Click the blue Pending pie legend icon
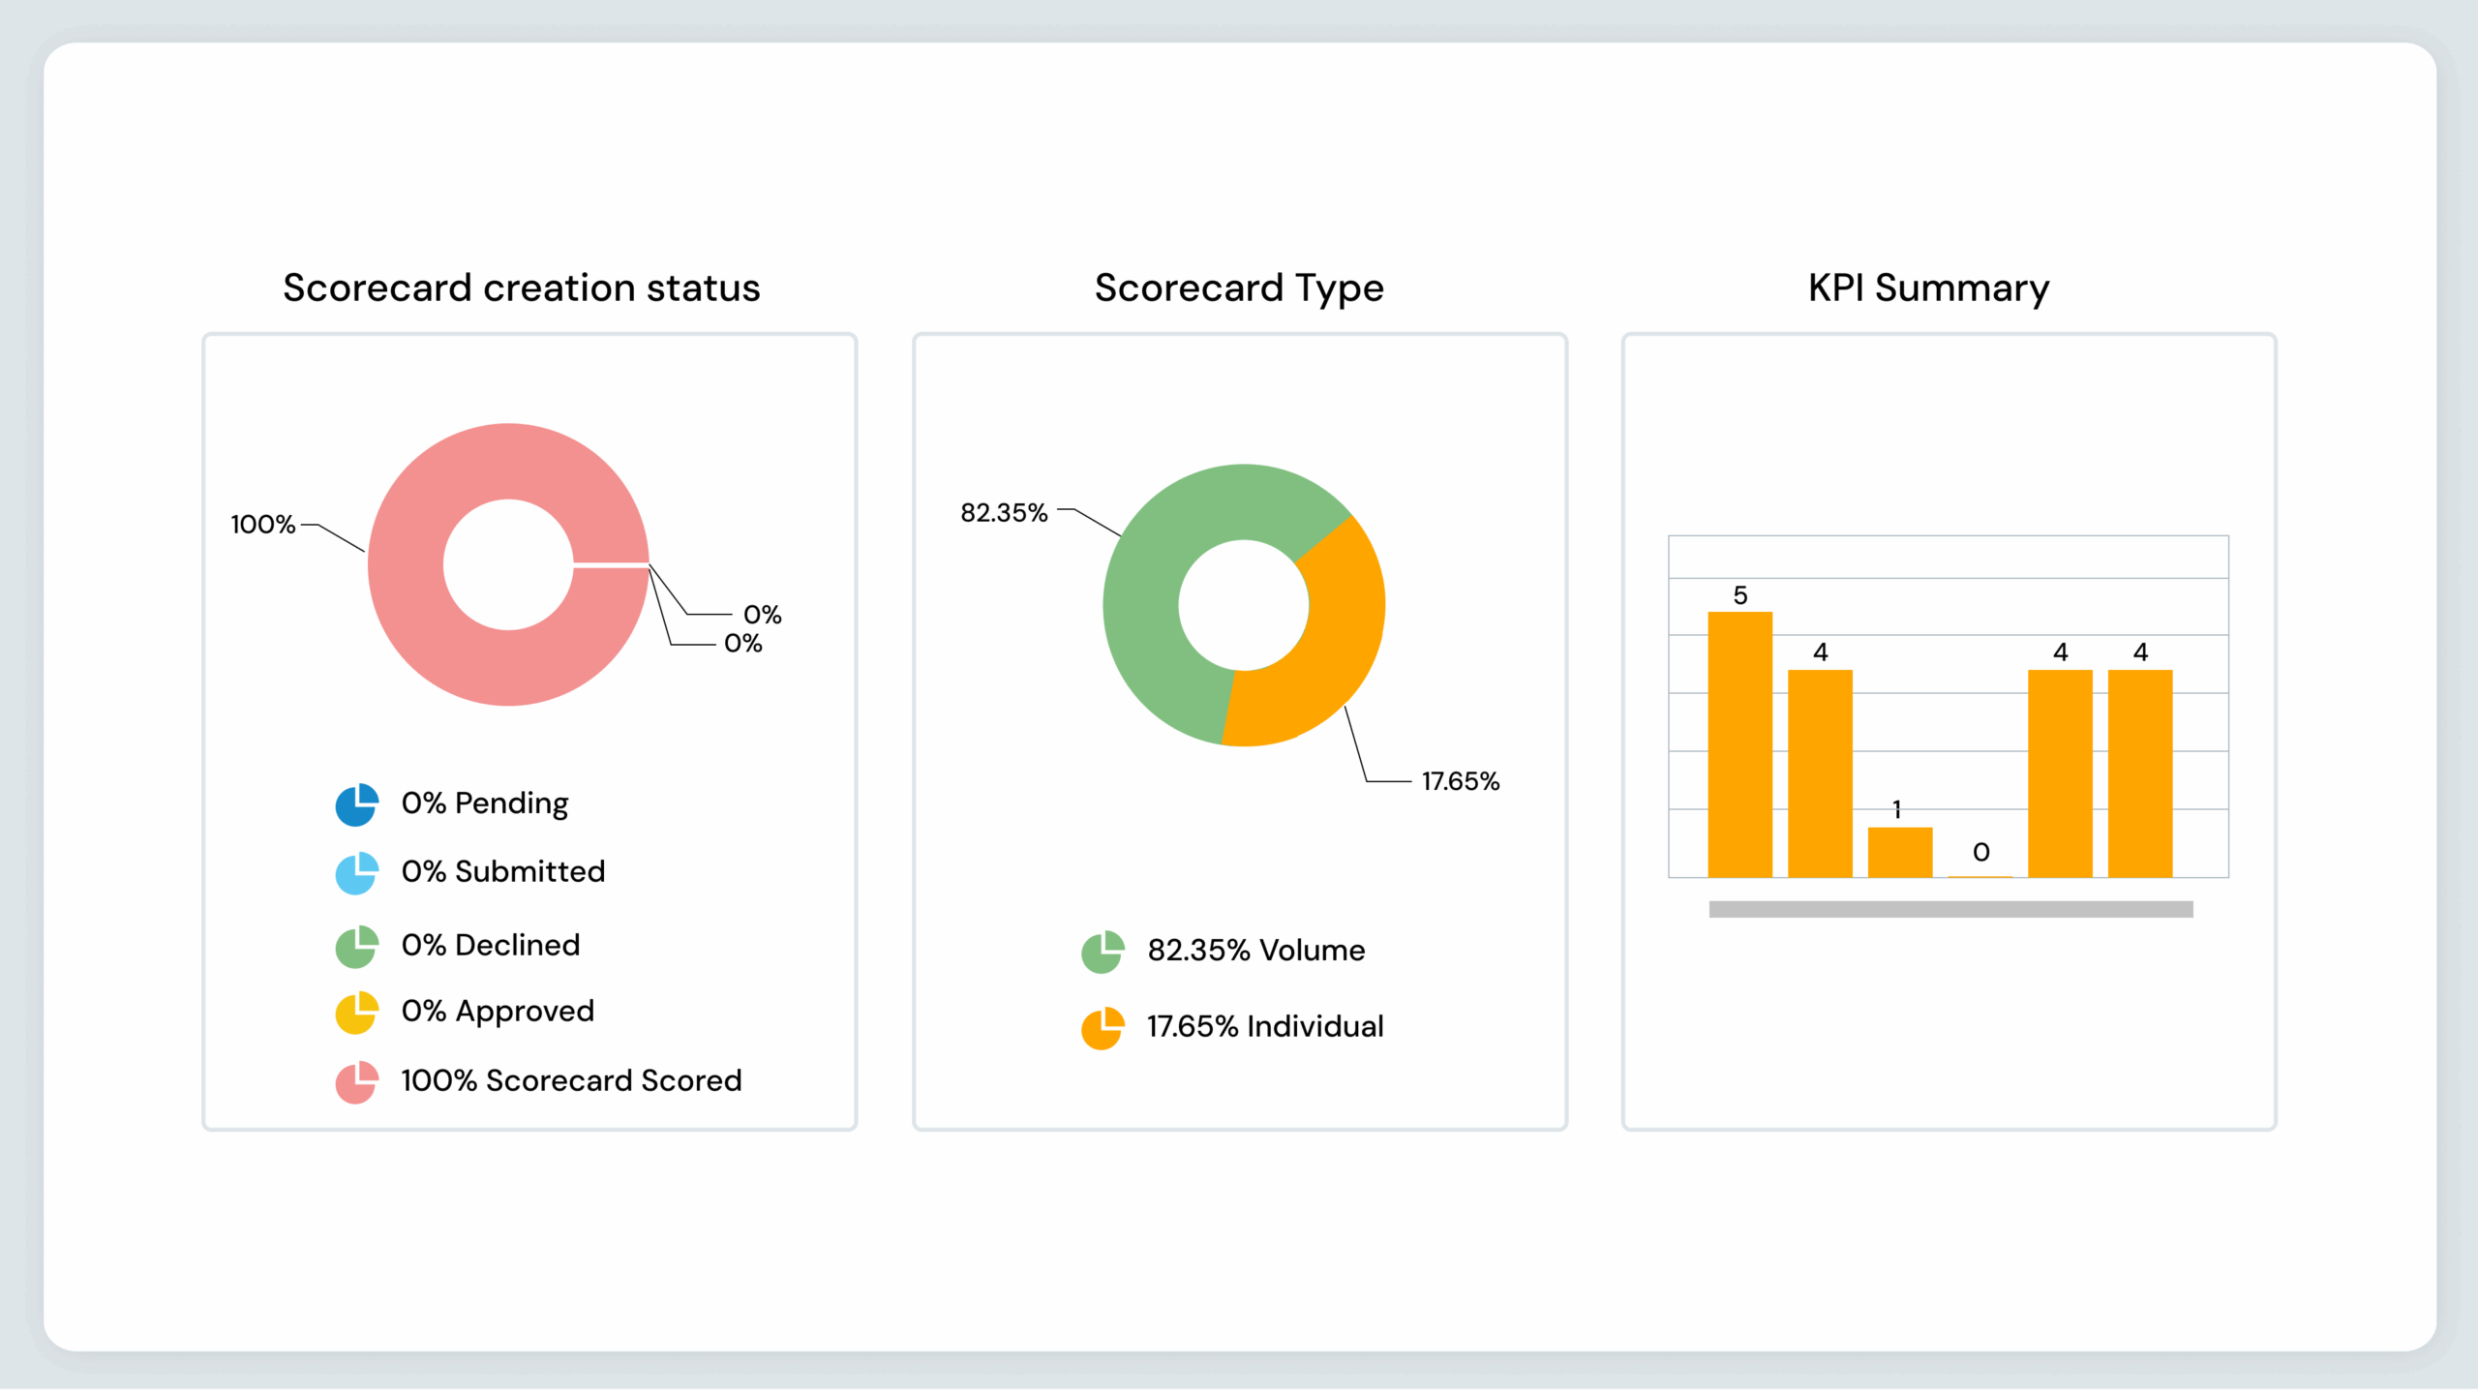The height and width of the screenshot is (1394, 2478). point(356,804)
